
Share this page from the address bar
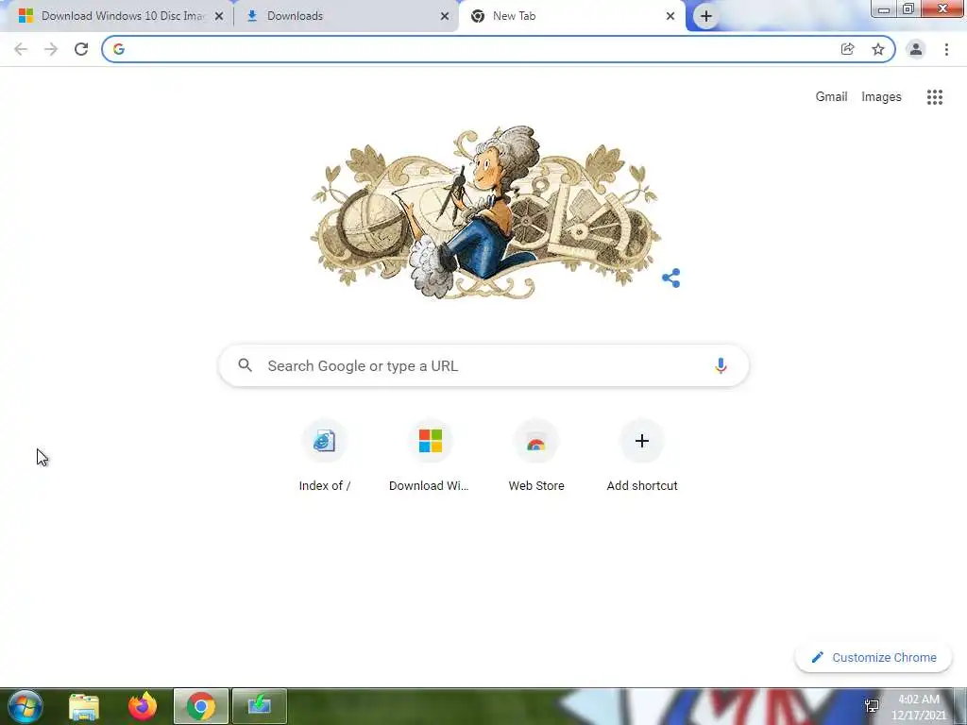[847, 49]
